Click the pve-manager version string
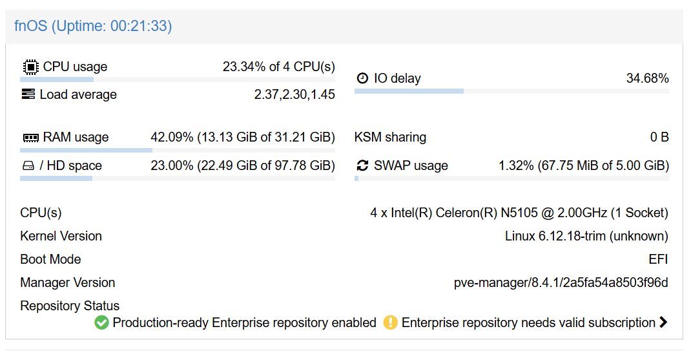 tap(561, 282)
